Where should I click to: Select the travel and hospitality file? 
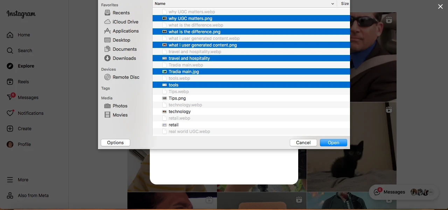click(x=251, y=58)
